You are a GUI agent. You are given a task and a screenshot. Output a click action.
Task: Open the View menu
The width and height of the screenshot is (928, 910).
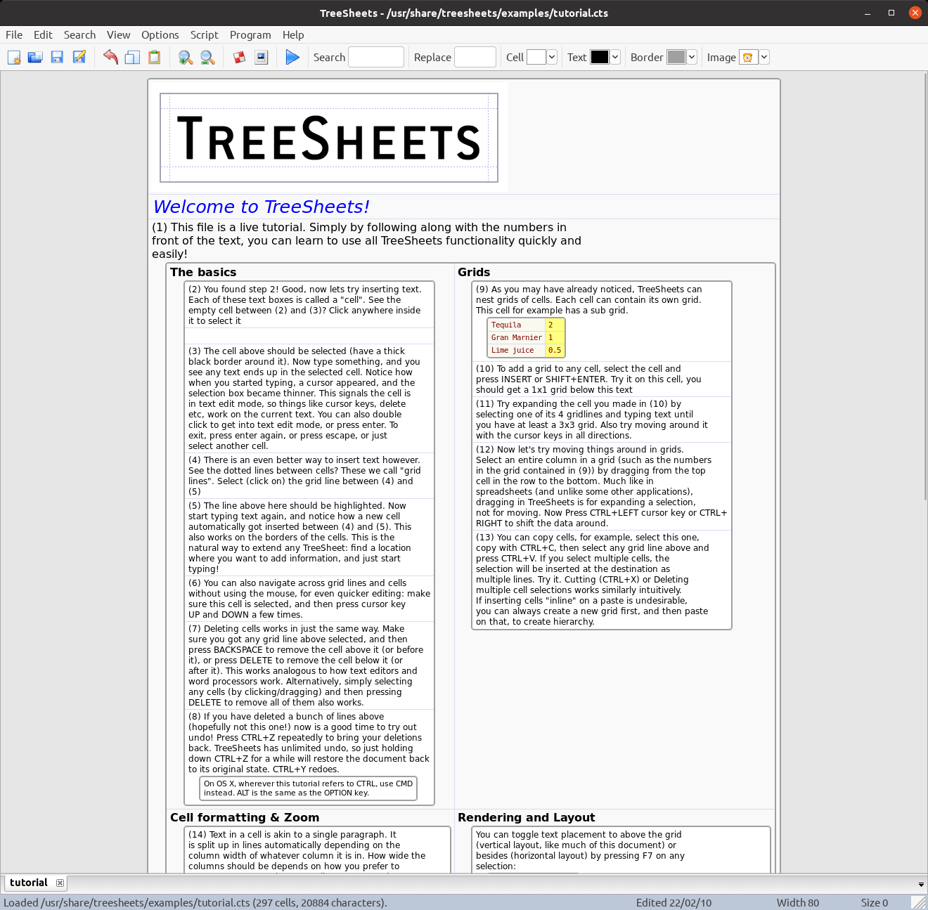(118, 34)
